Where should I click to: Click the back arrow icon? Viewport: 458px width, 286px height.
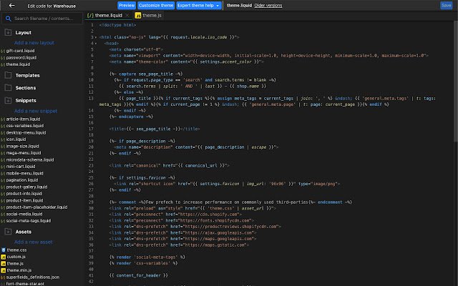tap(11, 6)
